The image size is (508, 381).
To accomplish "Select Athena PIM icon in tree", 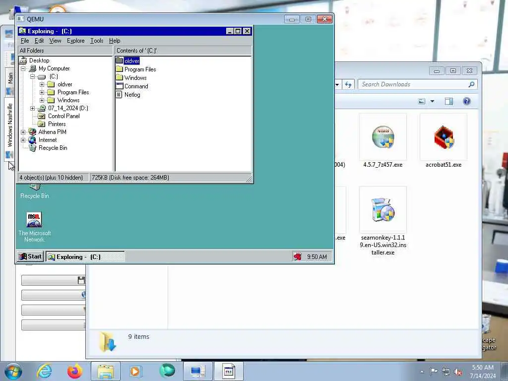I will (x=32, y=132).
